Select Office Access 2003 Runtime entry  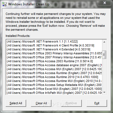[54, 61]
